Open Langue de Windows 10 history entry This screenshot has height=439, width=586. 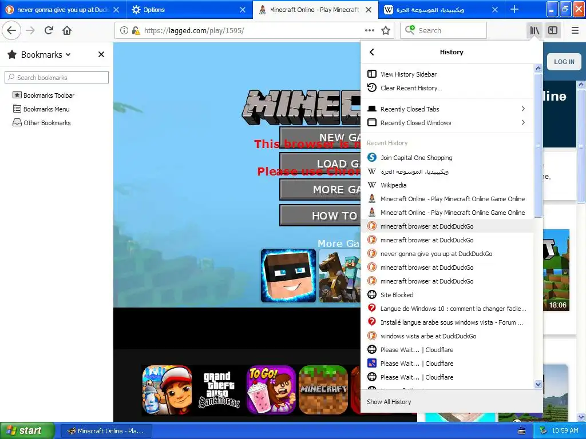click(447, 309)
